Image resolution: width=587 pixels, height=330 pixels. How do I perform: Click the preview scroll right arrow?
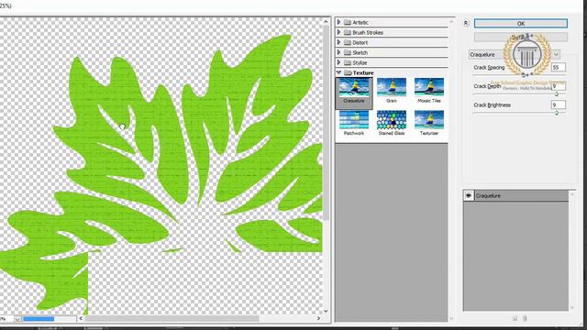[318, 318]
